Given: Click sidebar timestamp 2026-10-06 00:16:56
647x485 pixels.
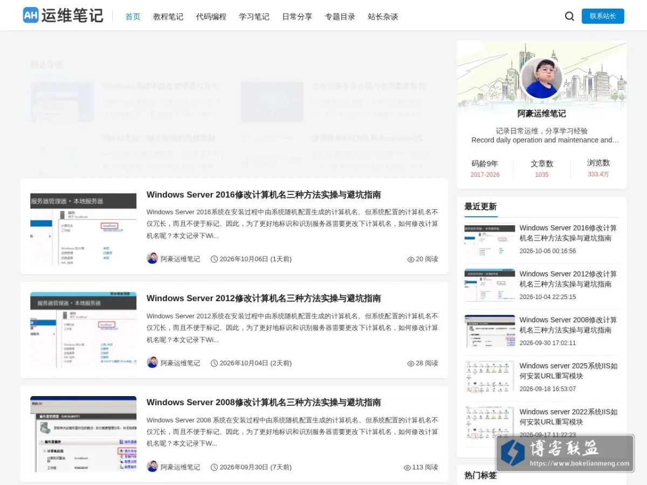Looking at the screenshot, I should 548,251.
